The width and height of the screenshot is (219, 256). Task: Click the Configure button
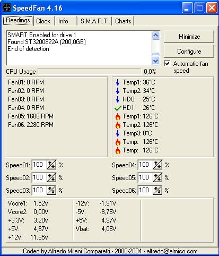pos(189,52)
